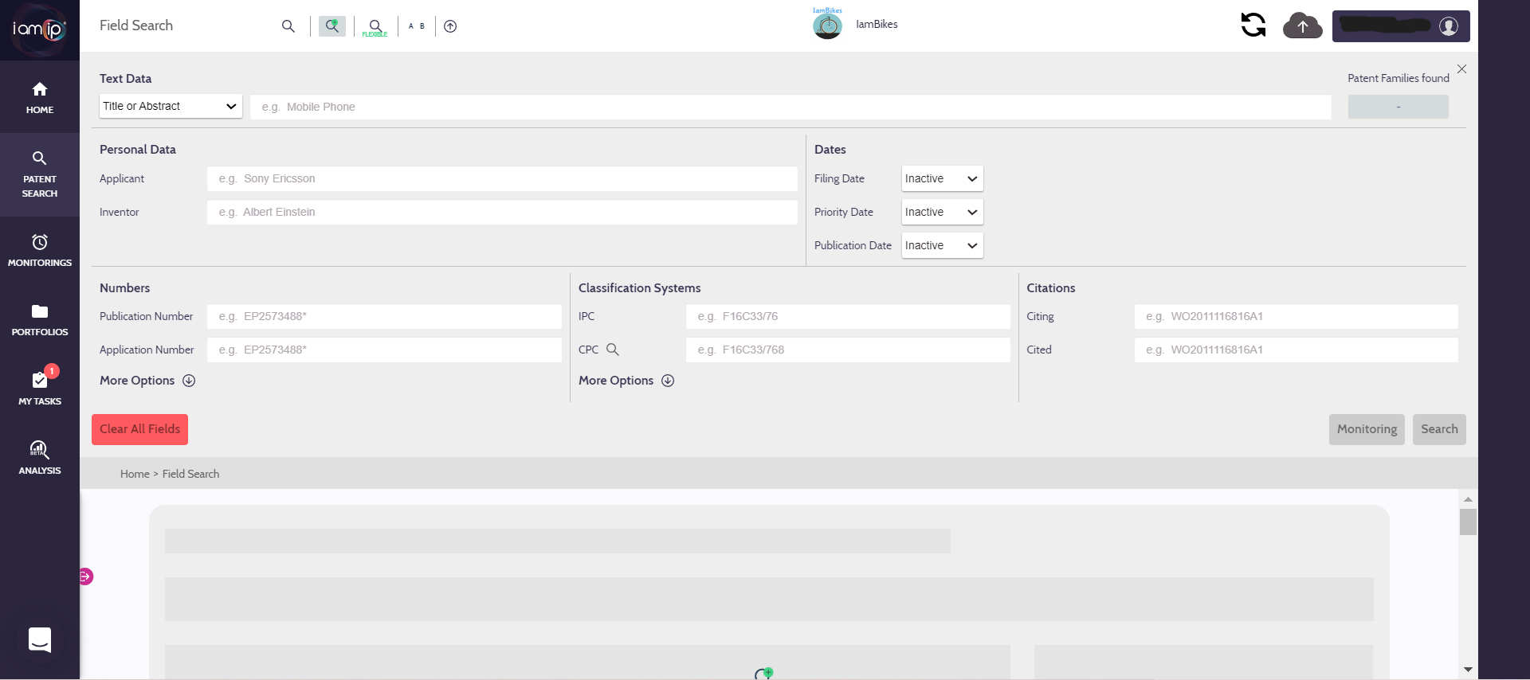Click the Home breadcrumb link
Viewport: 1530px width, 680px height.
tap(135, 474)
